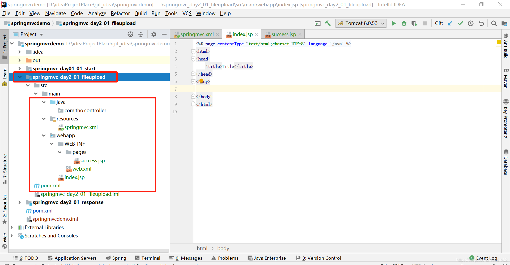Expand springmvc_day01_01_start module
This screenshot has width=510, height=265.
click(20, 68)
